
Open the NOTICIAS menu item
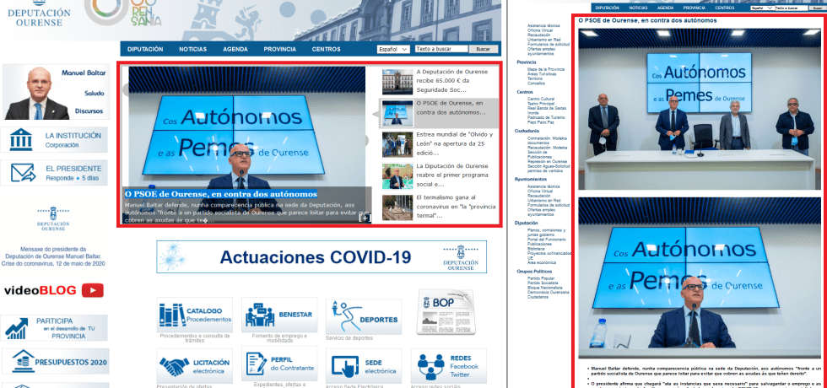[192, 49]
